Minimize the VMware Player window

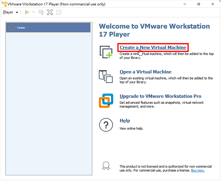point(185,4)
